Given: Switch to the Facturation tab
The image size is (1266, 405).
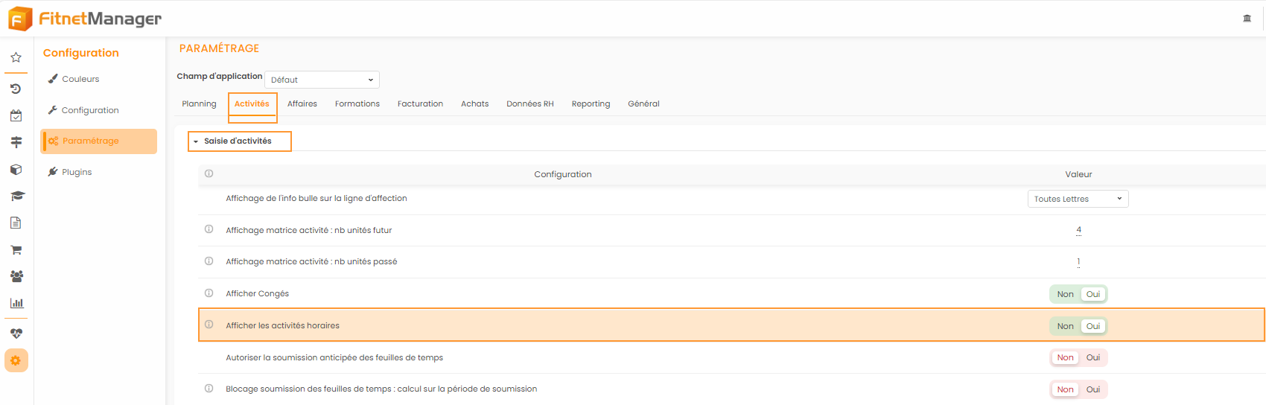Looking at the screenshot, I should (x=420, y=103).
